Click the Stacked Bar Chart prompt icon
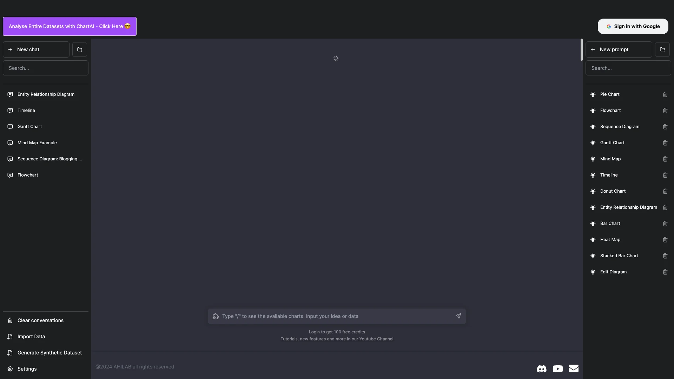674x379 pixels. pos(593,256)
